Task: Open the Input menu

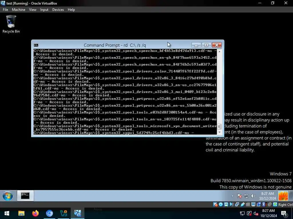Action: (x=44, y=10)
